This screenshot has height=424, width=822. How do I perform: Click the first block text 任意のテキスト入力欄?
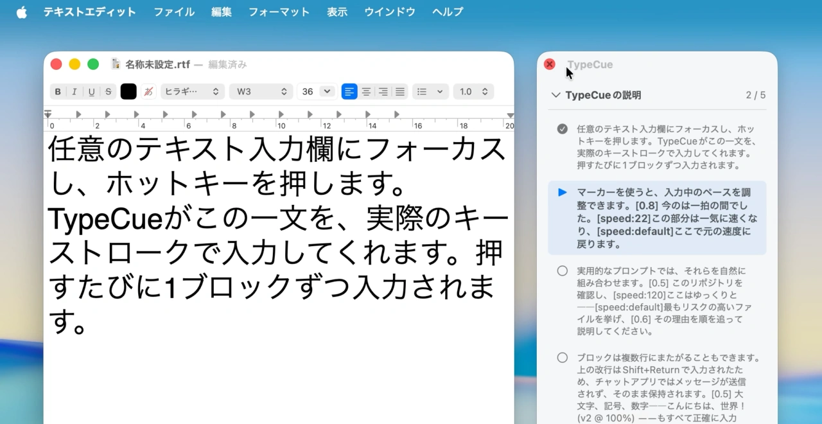(x=666, y=147)
